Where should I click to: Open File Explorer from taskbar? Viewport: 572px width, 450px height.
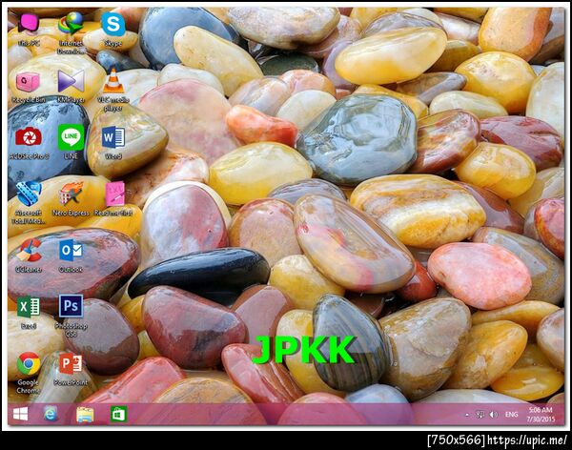85,414
